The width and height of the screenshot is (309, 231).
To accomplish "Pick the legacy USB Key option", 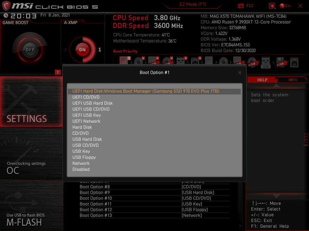I will (x=154, y=151).
